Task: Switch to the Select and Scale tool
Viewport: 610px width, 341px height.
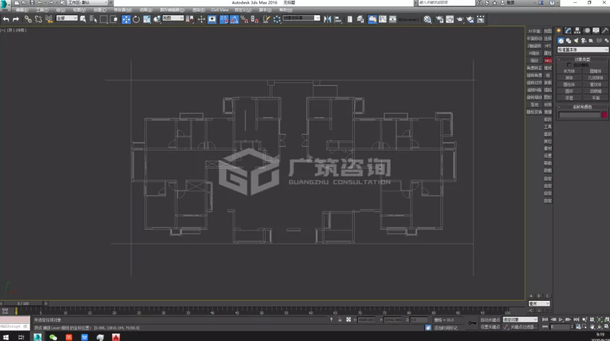Action: (147, 19)
